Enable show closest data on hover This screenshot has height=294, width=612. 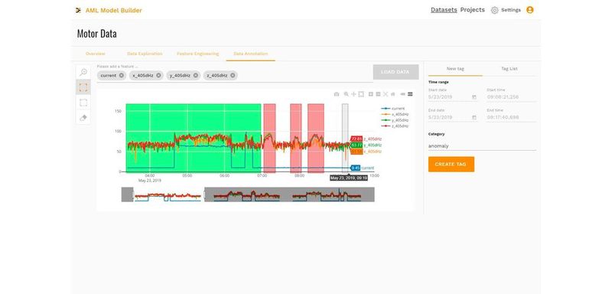coord(403,94)
